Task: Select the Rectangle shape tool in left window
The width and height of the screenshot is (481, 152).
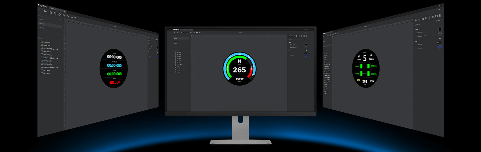Action: coord(55,14)
